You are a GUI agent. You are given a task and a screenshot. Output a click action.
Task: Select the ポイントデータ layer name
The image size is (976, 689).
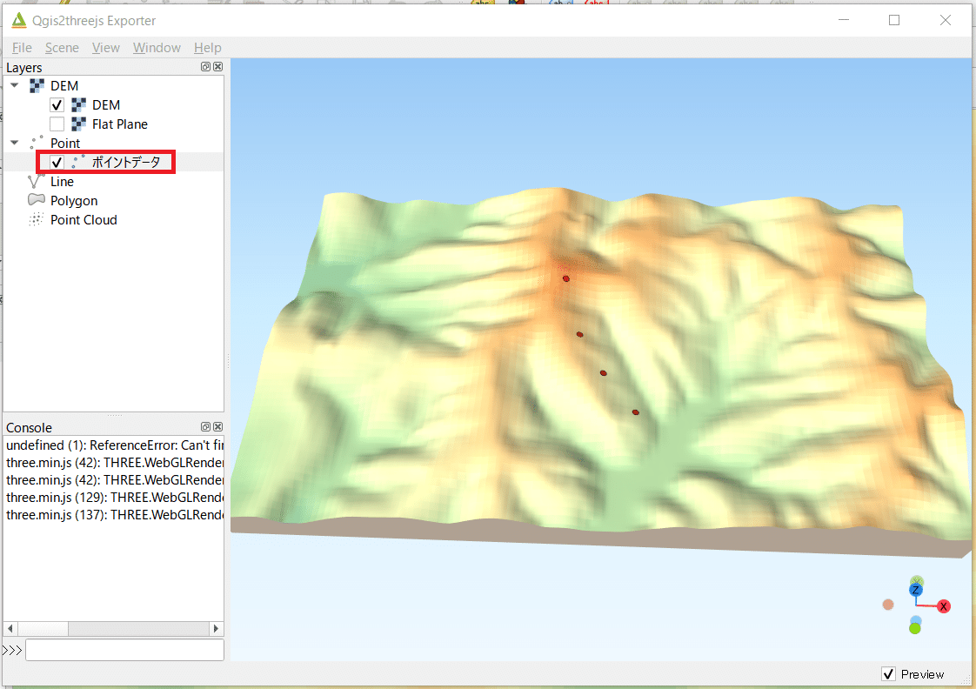126,163
